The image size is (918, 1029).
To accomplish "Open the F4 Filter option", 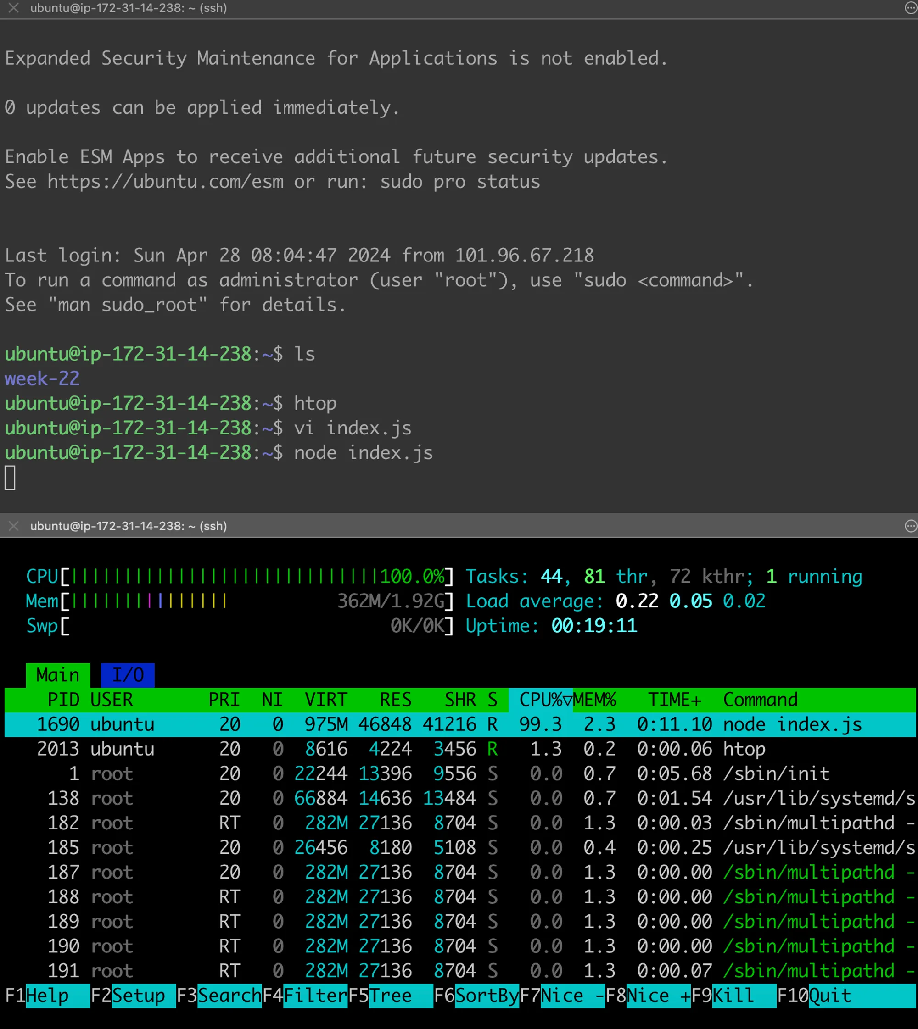I will (315, 995).
